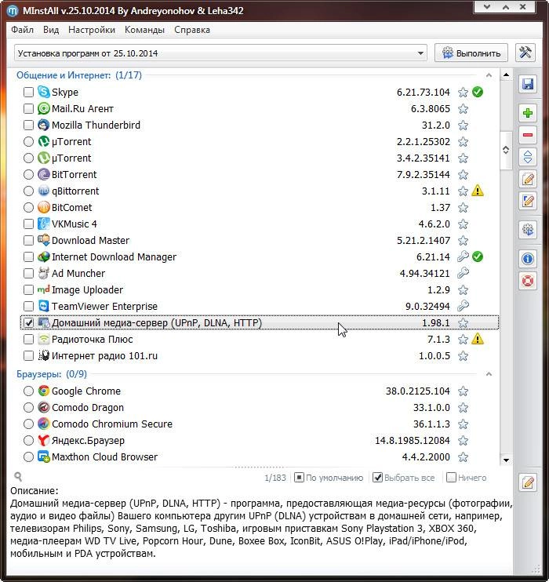Screen dimensions: 549x582
Task: Click the Общение и Интернет group header
Action: 79,75
